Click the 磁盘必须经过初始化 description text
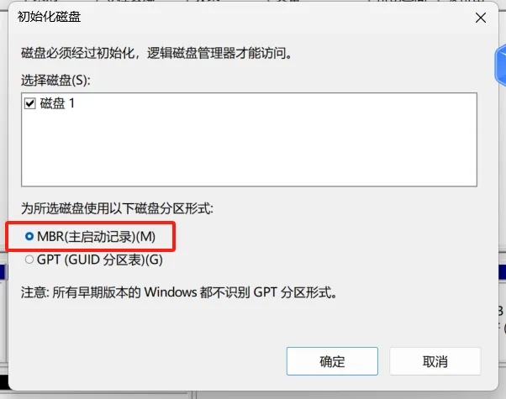The image size is (506, 399). [x=157, y=53]
